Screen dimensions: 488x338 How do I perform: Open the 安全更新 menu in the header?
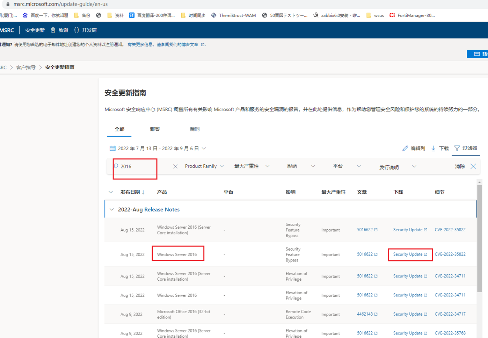[x=35, y=30]
